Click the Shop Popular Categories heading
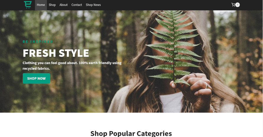The image size is (263, 137). [131, 133]
